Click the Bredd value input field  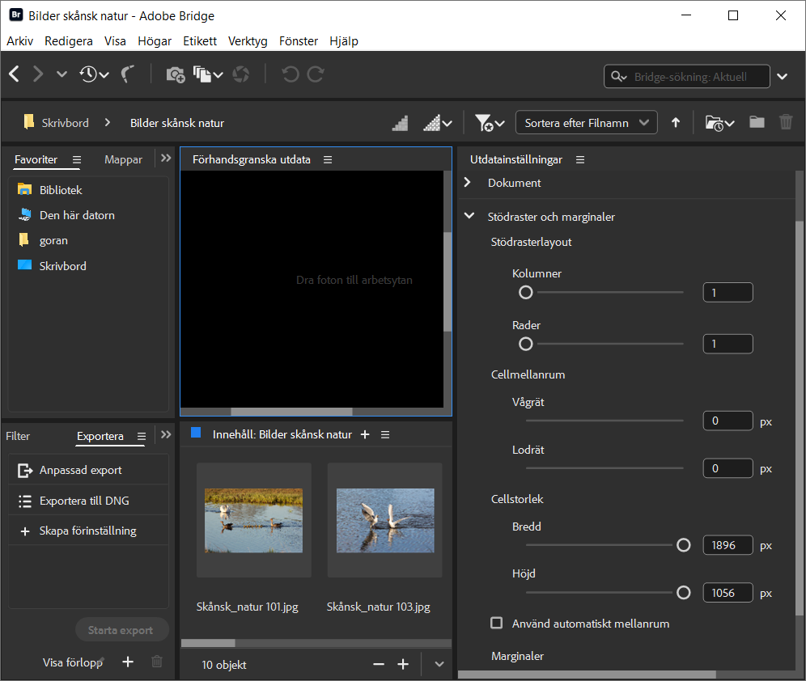[728, 545]
